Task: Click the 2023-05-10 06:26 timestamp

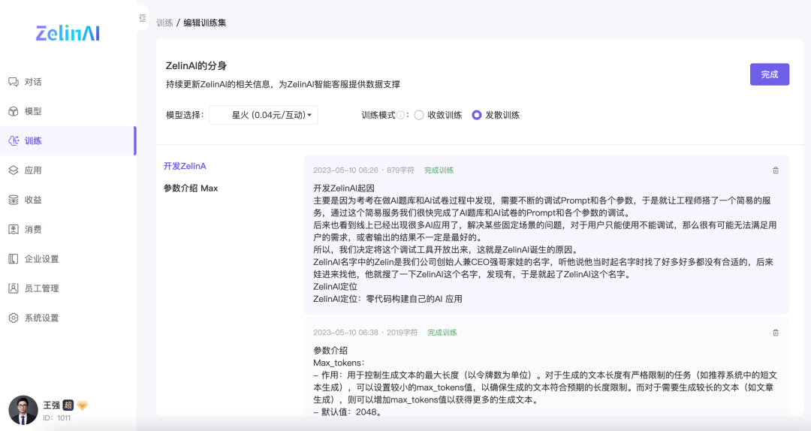Action: [345, 170]
